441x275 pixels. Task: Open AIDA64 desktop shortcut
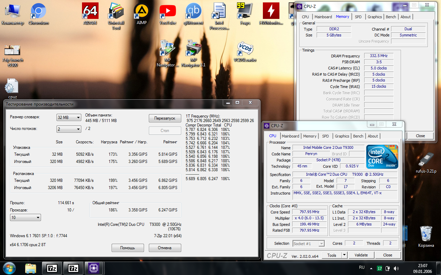point(90,14)
